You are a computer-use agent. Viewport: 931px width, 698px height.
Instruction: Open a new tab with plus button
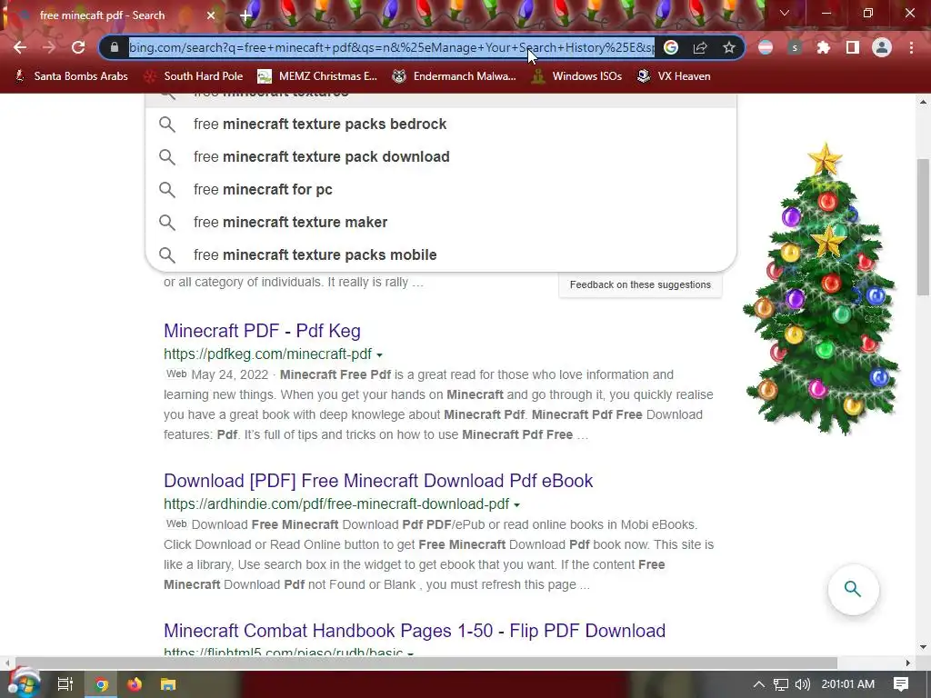(x=245, y=15)
